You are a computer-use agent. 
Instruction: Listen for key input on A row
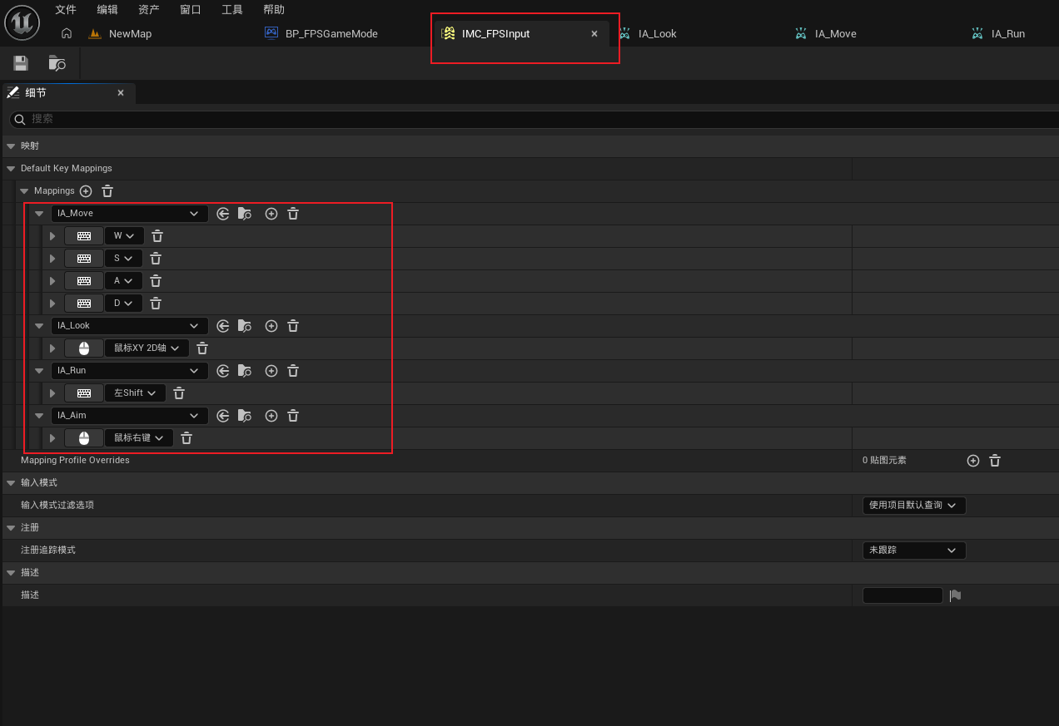pyautogui.click(x=84, y=281)
